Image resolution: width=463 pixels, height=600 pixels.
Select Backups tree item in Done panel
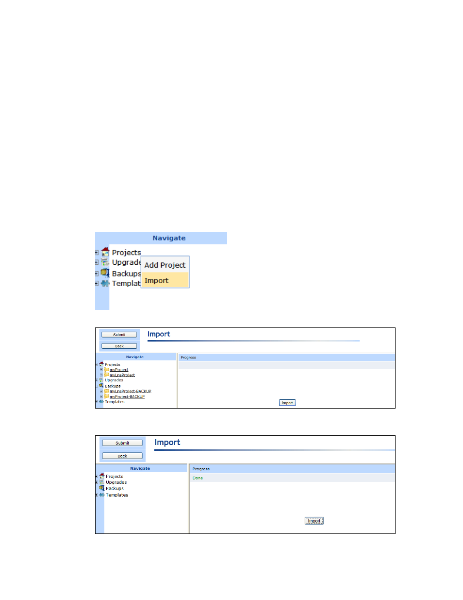115,489
